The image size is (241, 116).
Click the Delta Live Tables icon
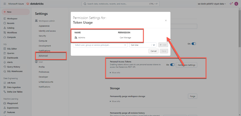pyautogui.click(x=5, y=92)
